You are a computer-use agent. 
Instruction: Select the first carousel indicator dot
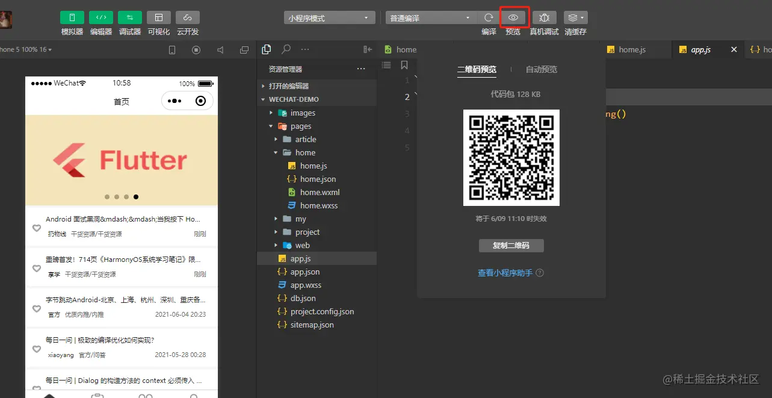107,197
